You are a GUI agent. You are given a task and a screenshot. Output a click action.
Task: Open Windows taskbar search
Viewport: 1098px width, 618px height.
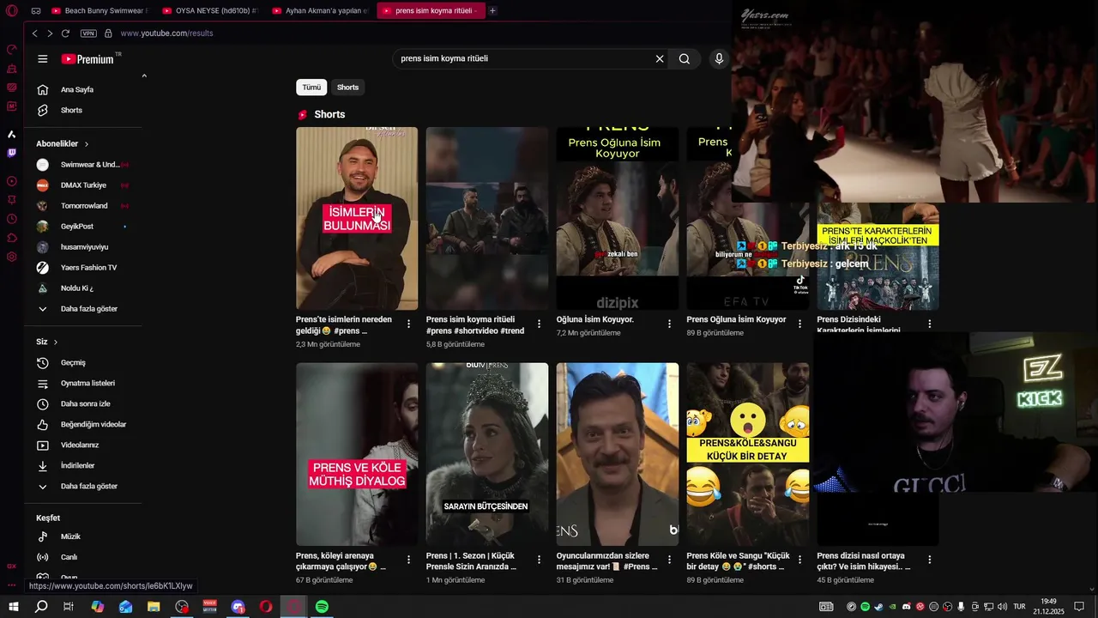point(40,607)
